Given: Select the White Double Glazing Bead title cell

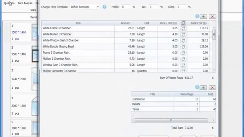Looking at the screenshot, I should pyautogui.click(x=78, y=46).
